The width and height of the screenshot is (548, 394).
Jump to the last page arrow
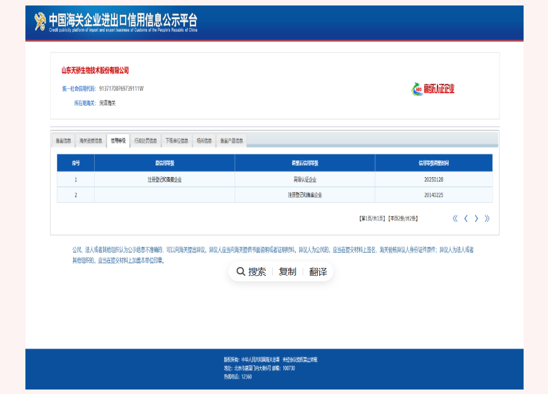tap(487, 218)
